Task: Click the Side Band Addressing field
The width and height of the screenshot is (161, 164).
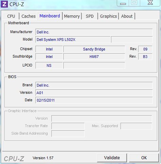Action: click(68, 133)
